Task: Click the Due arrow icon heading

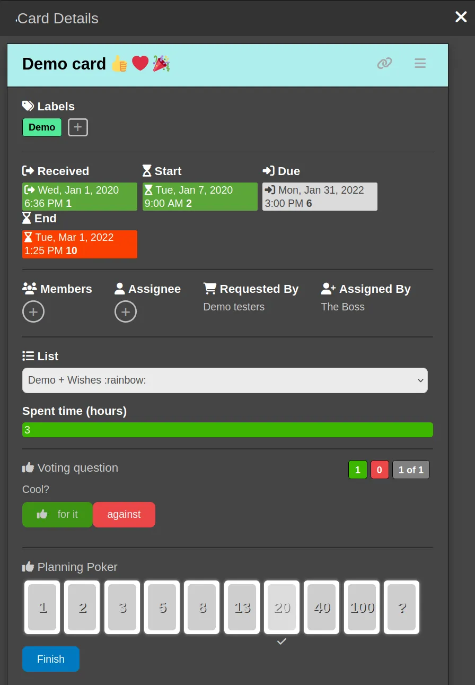Action: (x=269, y=171)
